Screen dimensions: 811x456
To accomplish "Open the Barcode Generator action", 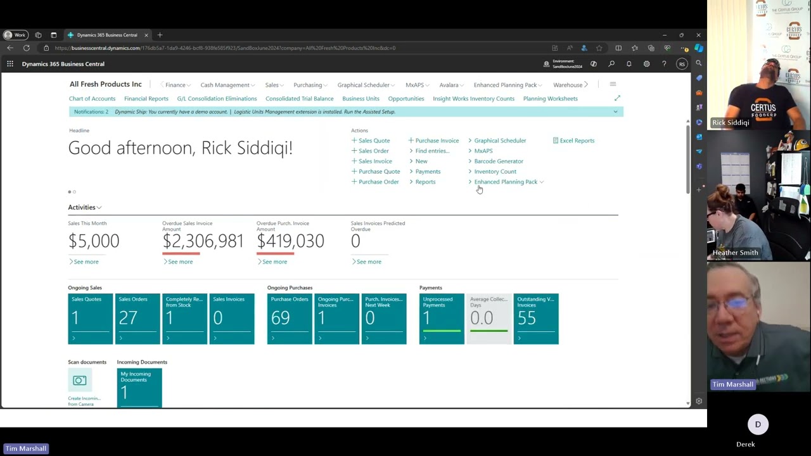I will (495, 161).
